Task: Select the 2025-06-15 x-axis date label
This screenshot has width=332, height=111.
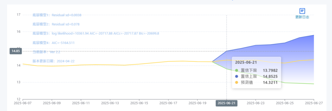Action: tap(139, 103)
